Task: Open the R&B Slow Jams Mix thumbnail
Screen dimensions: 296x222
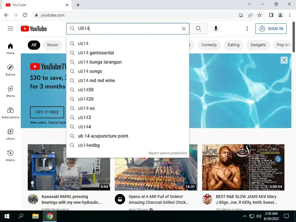Action: click(243, 167)
